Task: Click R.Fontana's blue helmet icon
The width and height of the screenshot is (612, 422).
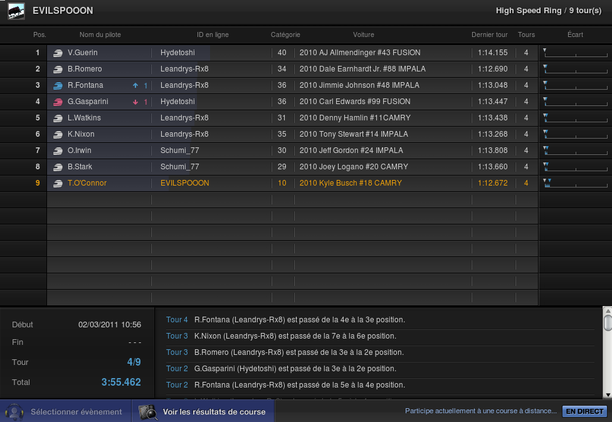Action: click(58, 85)
